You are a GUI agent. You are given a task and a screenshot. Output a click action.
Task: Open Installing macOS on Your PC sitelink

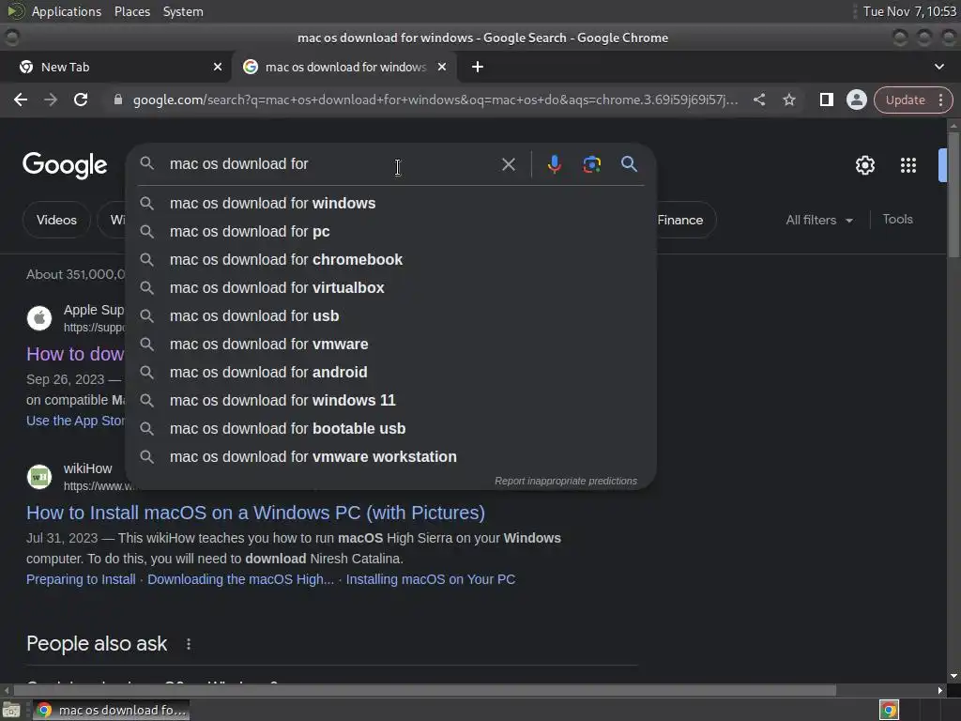click(x=431, y=579)
